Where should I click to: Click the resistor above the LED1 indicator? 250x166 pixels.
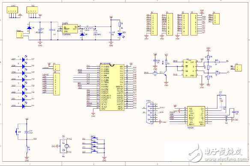(x=120, y=24)
